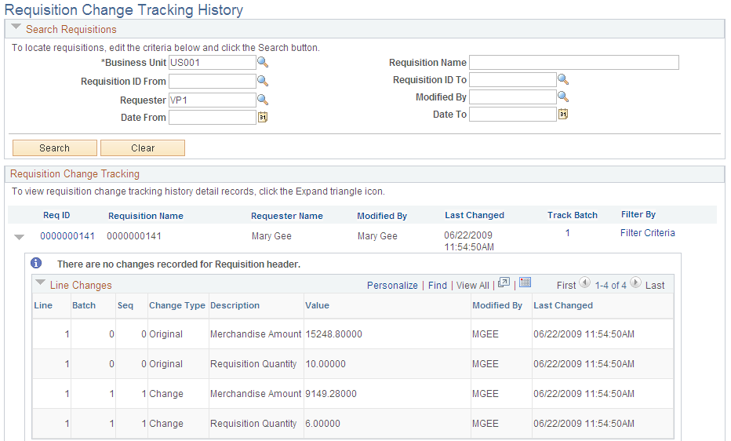Select Requisition Name 0000000141 cell
Screen dimensions: 731x441
(134, 236)
